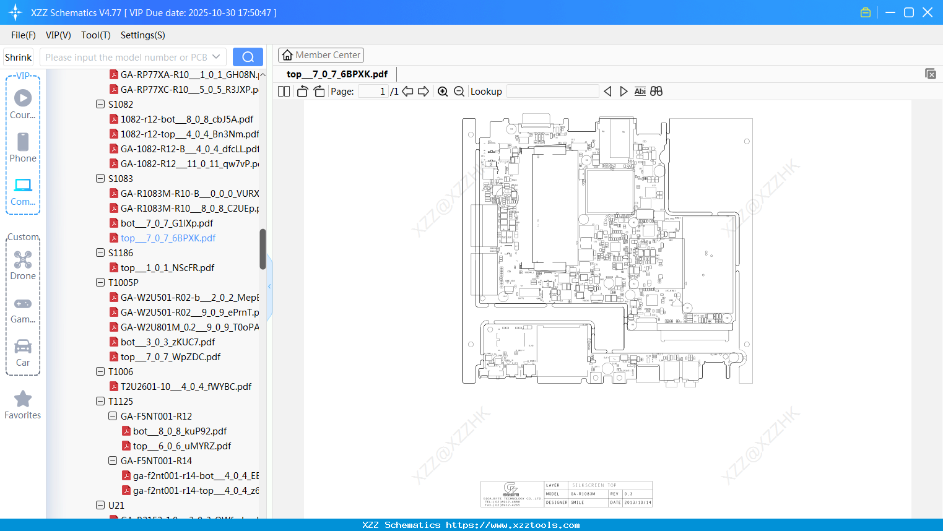Viewport: 943px width, 531px height.
Task: Collapse the T1005P folder
Action: click(x=100, y=282)
